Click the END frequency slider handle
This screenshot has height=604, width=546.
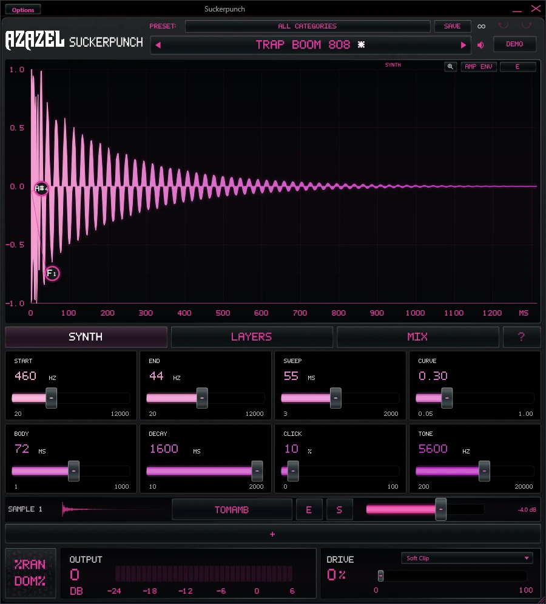202,398
